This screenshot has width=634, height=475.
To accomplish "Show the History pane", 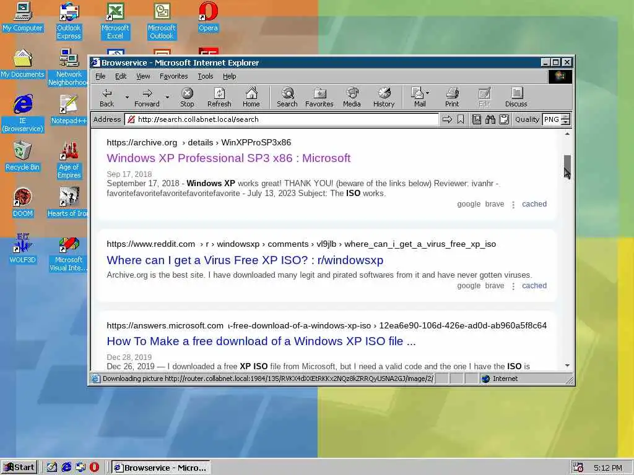I will point(384,97).
